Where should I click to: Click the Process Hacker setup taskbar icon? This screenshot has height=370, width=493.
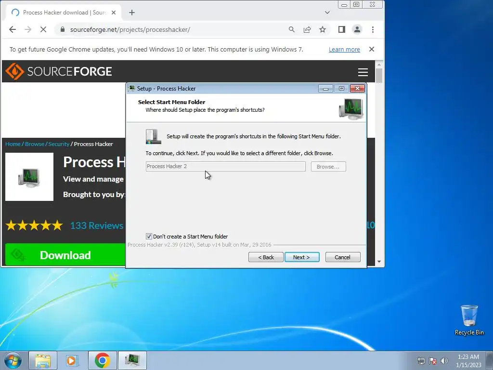tap(132, 360)
